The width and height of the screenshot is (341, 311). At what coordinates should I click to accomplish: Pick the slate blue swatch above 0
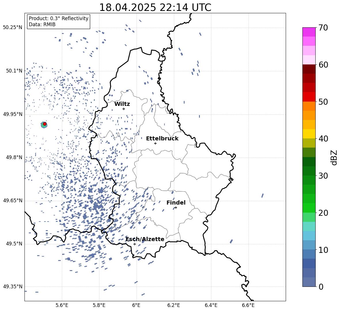tap(309, 282)
